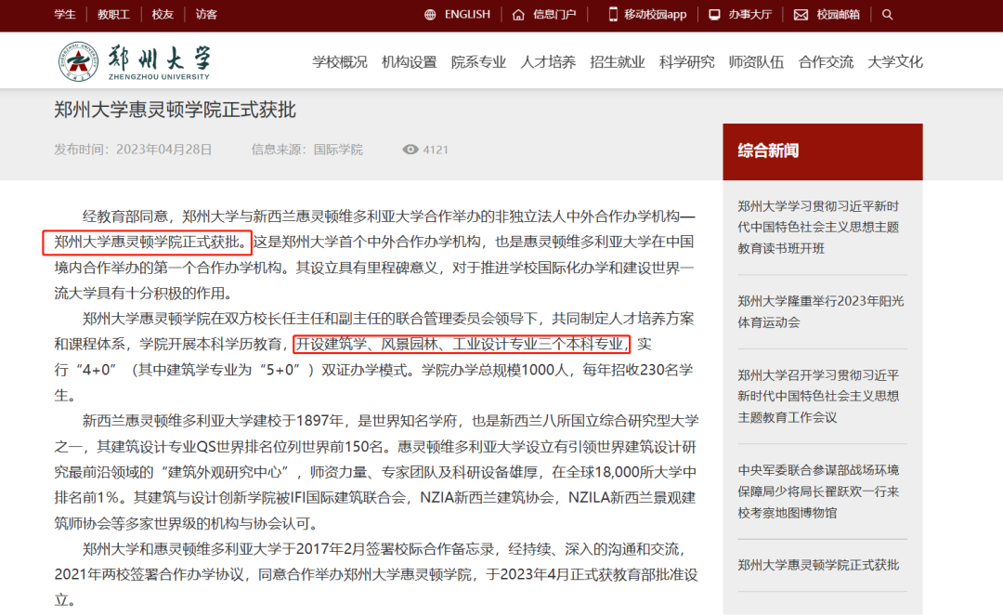This screenshot has width=1003, height=616.
Task: Select 学校概况 in the navigation menu
Action: click(x=339, y=61)
